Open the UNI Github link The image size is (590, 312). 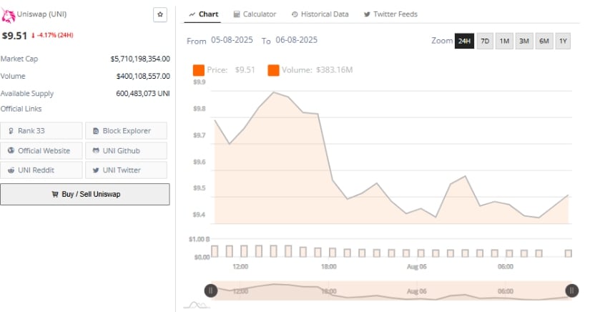126,150
